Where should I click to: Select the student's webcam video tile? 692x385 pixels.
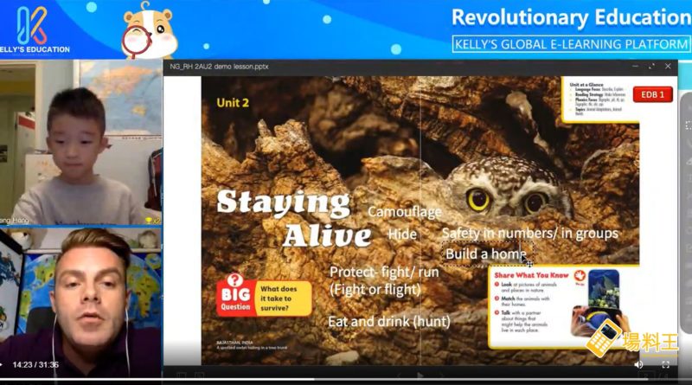[x=80, y=142]
